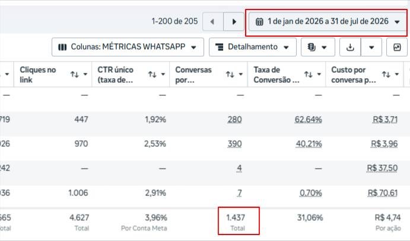Viewport: 410px width, 241px height.
Task: Click the 3,96% total CTR value
Action: 156,218
